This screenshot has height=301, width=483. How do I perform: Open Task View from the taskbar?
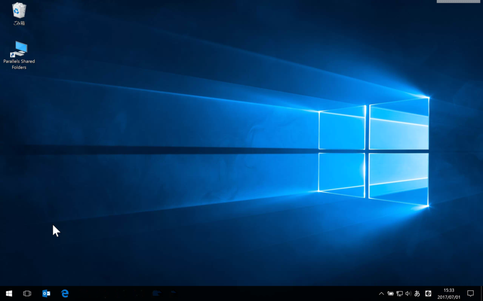(x=27, y=293)
